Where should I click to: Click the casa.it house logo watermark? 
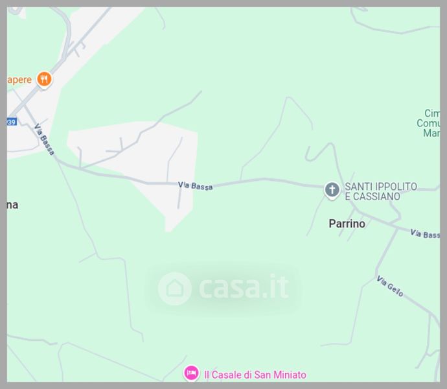[174, 289]
